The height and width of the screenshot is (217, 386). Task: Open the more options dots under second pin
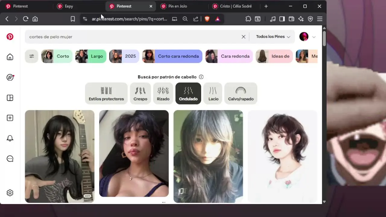[164, 202]
